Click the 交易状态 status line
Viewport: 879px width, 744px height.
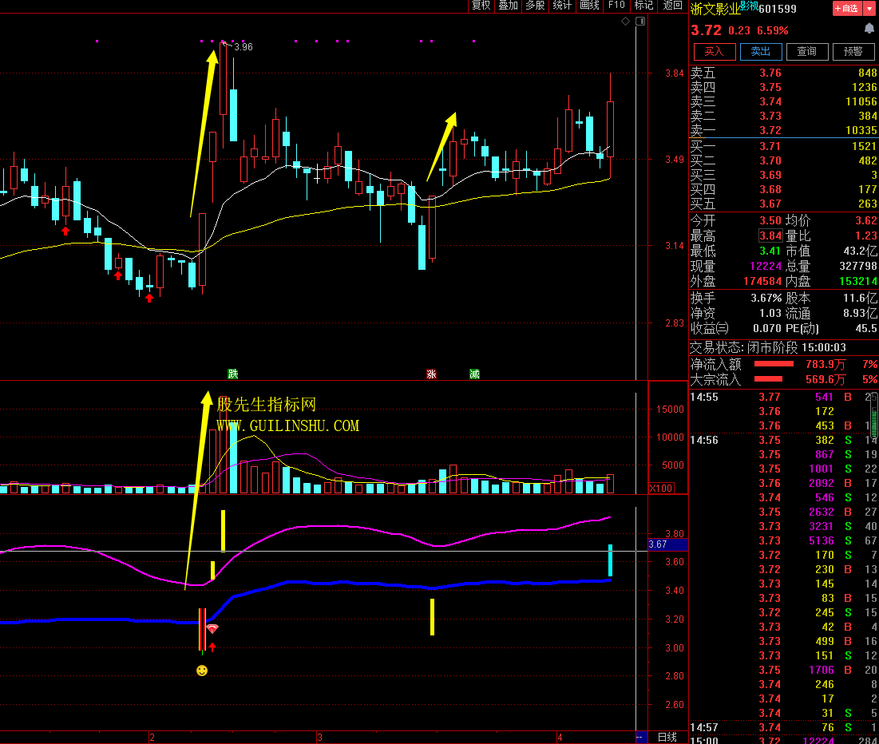pos(768,347)
